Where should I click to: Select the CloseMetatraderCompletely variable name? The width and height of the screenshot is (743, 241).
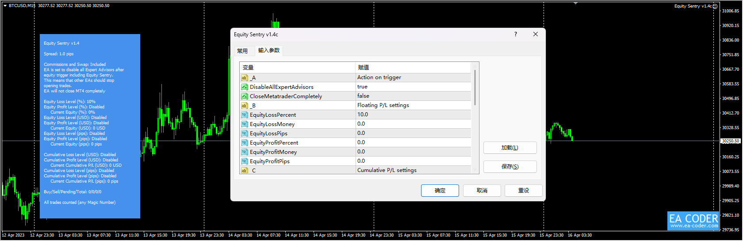pyautogui.click(x=286, y=96)
